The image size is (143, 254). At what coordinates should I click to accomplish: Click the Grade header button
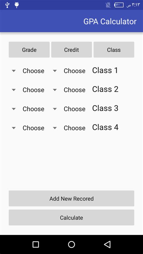[x=29, y=49]
